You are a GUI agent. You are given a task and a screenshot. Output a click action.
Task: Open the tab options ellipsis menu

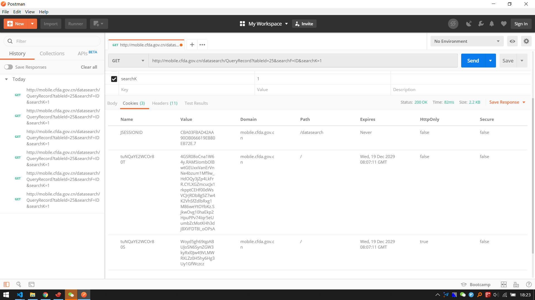(202, 45)
